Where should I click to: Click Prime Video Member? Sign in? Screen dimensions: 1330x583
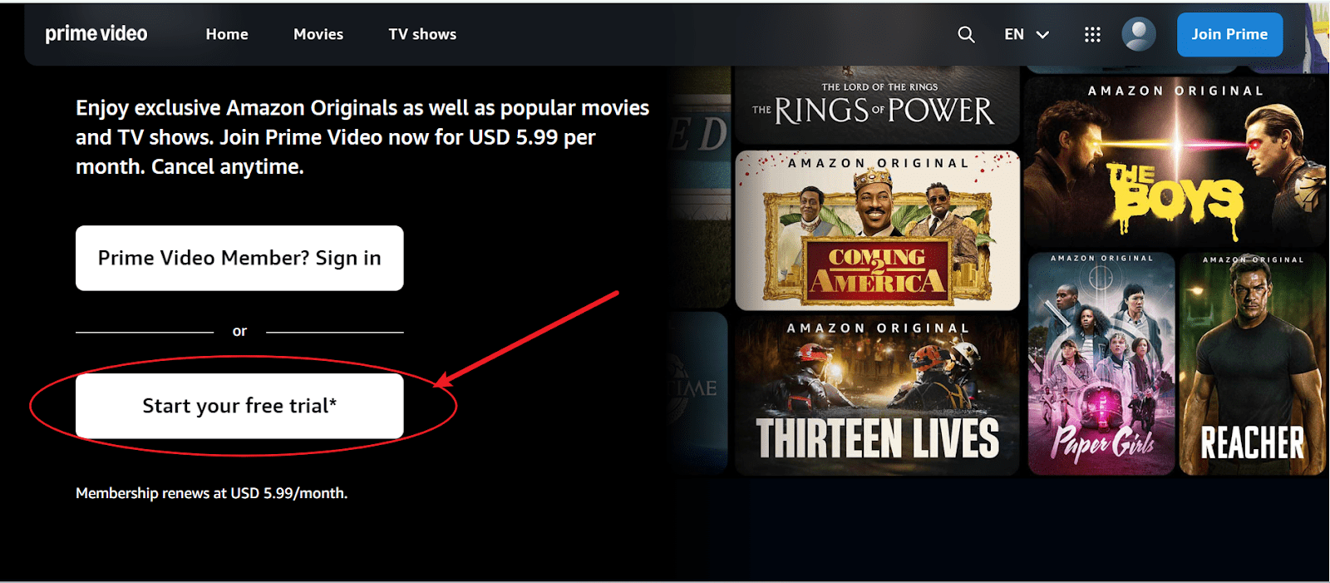pyautogui.click(x=239, y=258)
